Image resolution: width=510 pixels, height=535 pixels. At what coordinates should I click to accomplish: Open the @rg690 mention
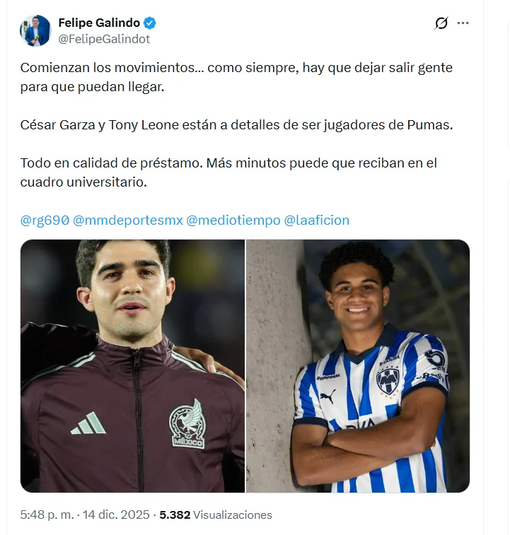coord(45,220)
